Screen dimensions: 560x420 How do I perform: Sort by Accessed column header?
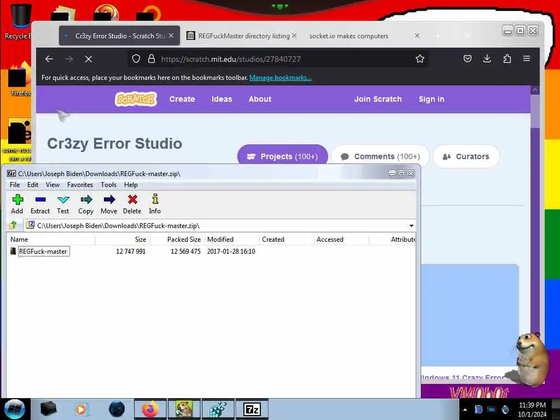pyautogui.click(x=341, y=240)
